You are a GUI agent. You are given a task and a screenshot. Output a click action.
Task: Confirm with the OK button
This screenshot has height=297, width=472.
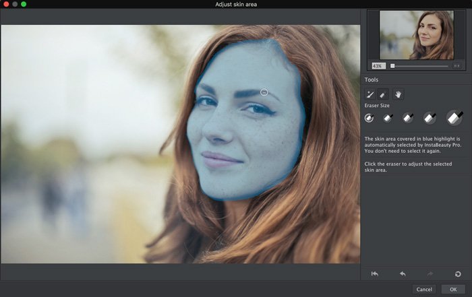point(452,289)
